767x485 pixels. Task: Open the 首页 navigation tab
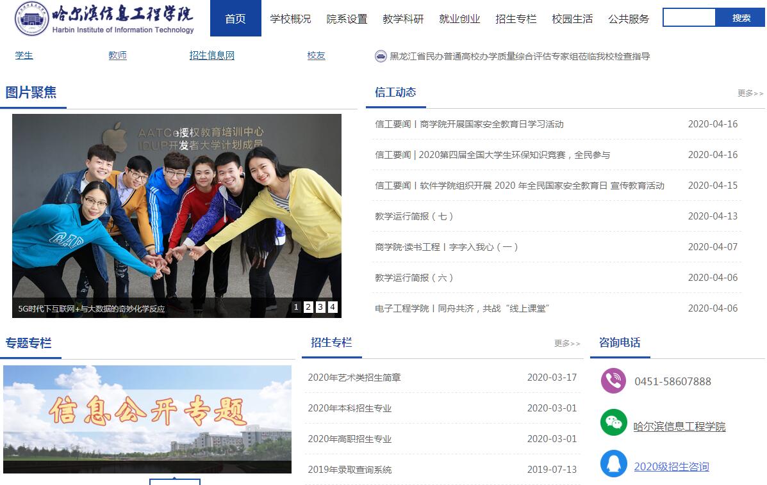(235, 19)
